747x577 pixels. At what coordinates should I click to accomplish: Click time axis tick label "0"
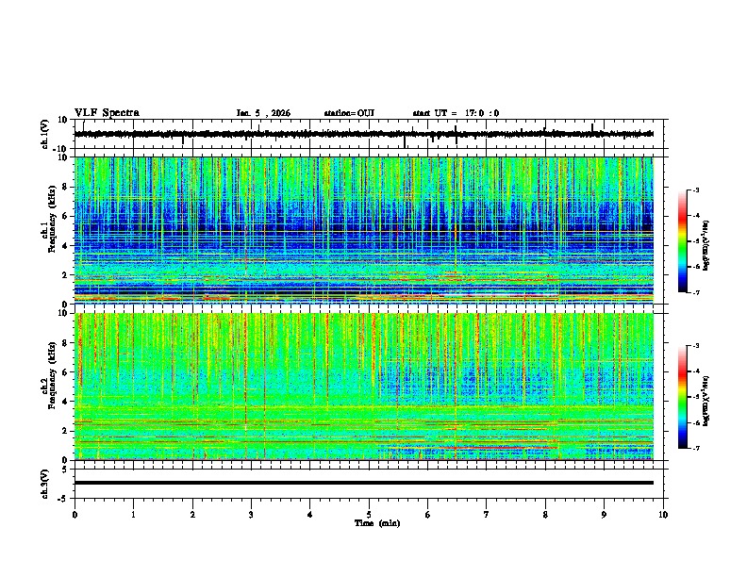[75, 515]
